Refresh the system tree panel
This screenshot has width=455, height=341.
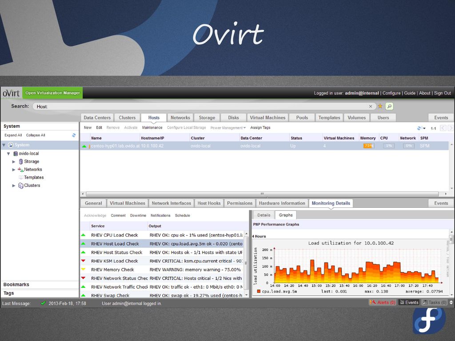[74, 135]
